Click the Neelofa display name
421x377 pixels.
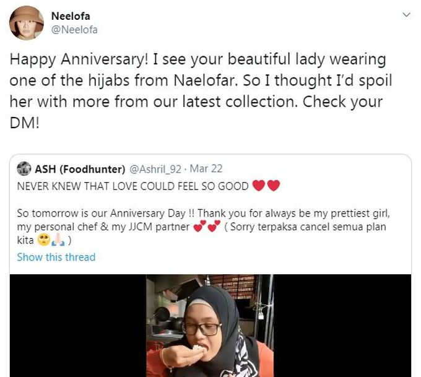coord(71,16)
